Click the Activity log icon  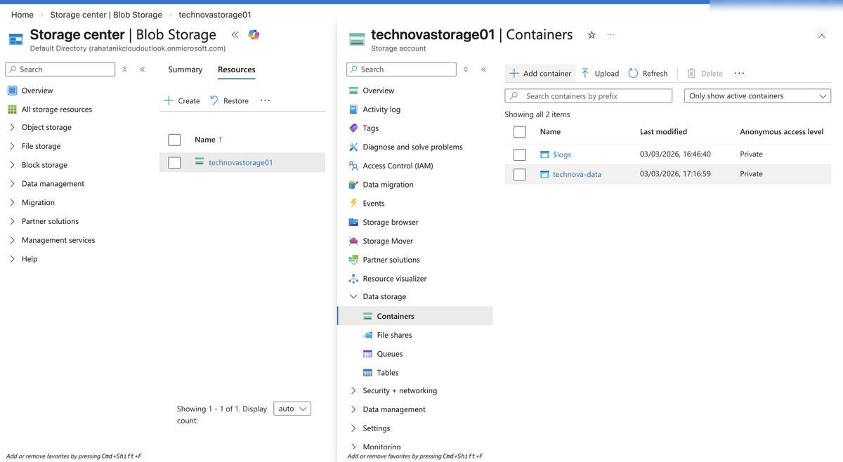tap(353, 110)
